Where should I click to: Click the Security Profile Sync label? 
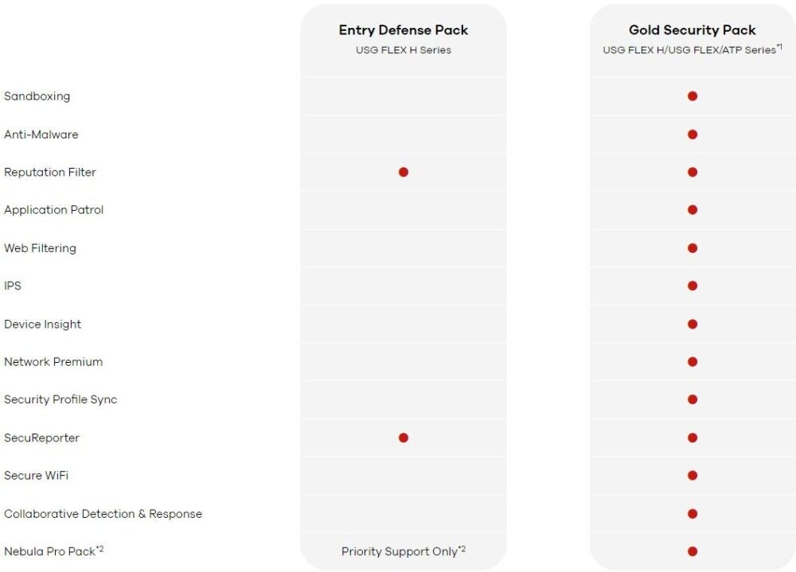[60, 400]
